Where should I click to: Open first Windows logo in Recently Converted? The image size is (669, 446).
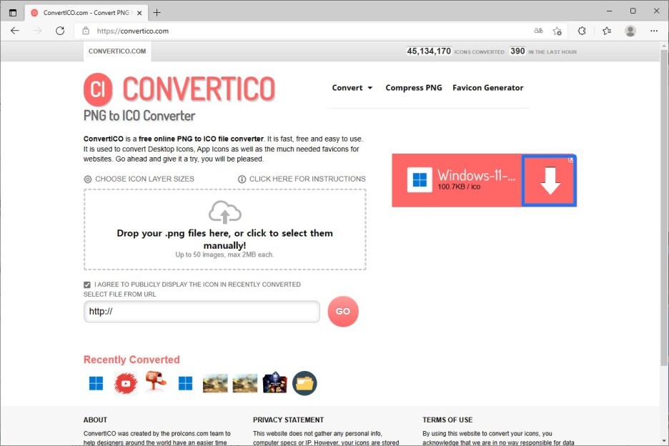pos(96,383)
